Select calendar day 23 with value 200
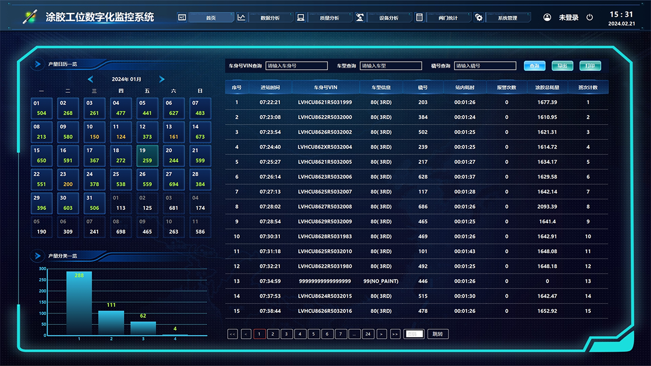The width and height of the screenshot is (651, 366). pyautogui.click(x=68, y=180)
